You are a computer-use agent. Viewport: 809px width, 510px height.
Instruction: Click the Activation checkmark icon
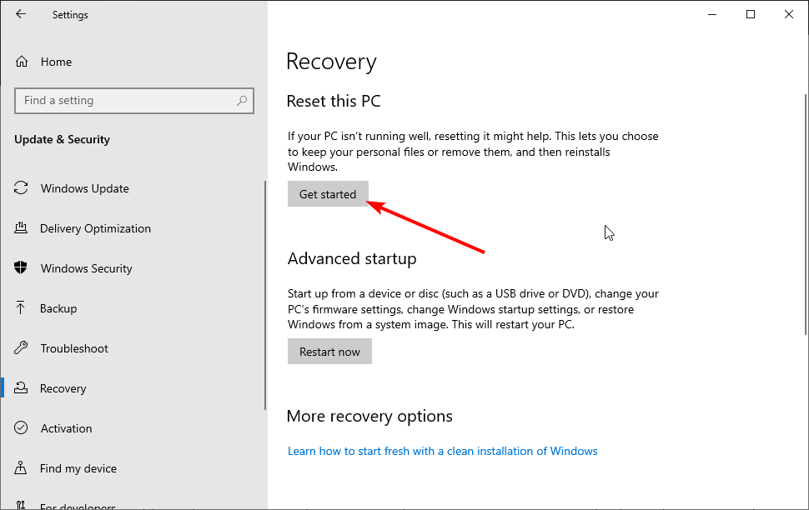(21, 428)
